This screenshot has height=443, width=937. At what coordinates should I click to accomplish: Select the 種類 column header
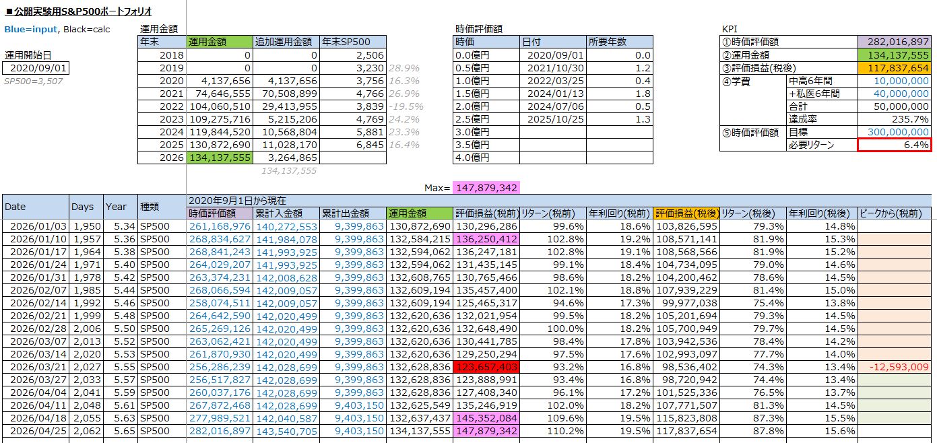(x=160, y=207)
